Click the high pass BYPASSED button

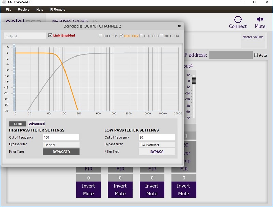[61, 152]
